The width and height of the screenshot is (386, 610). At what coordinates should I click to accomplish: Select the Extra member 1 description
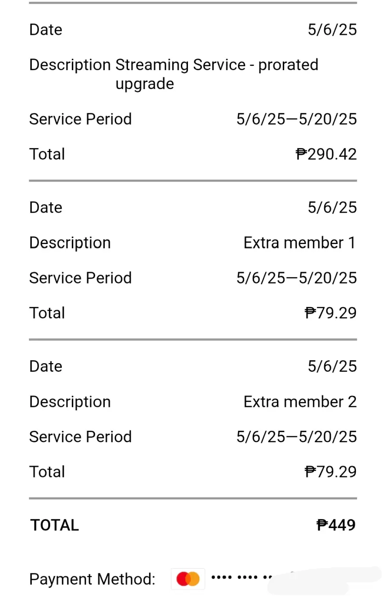click(300, 243)
